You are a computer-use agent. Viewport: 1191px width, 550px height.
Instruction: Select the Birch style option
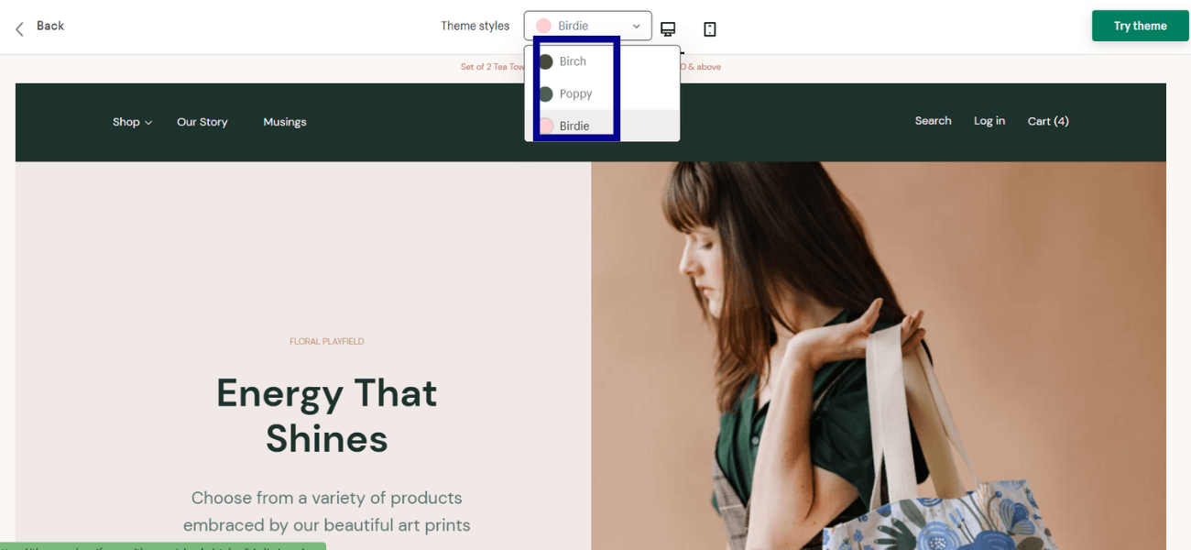(603, 61)
